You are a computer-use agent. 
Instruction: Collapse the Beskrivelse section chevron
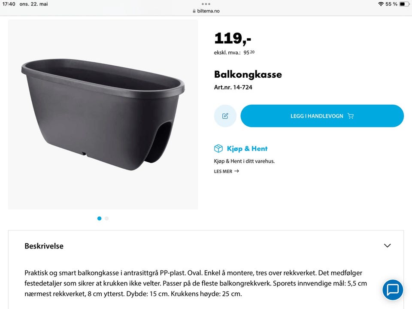[x=387, y=245]
